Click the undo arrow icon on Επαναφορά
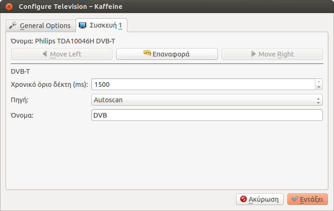The image size is (334, 211). pyautogui.click(x=147, y=54)
